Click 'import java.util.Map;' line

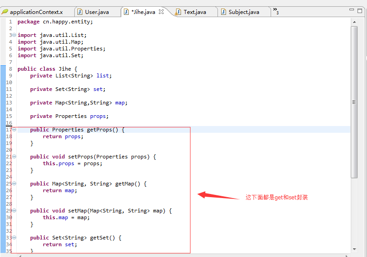[50, 42]
